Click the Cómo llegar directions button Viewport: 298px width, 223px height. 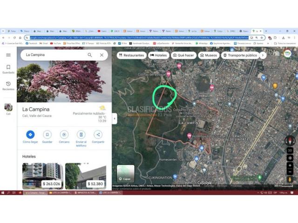pos(30,135)
